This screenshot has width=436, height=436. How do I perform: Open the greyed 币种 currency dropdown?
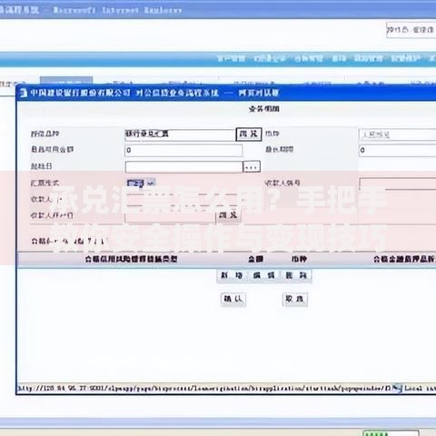click(397, 134)
